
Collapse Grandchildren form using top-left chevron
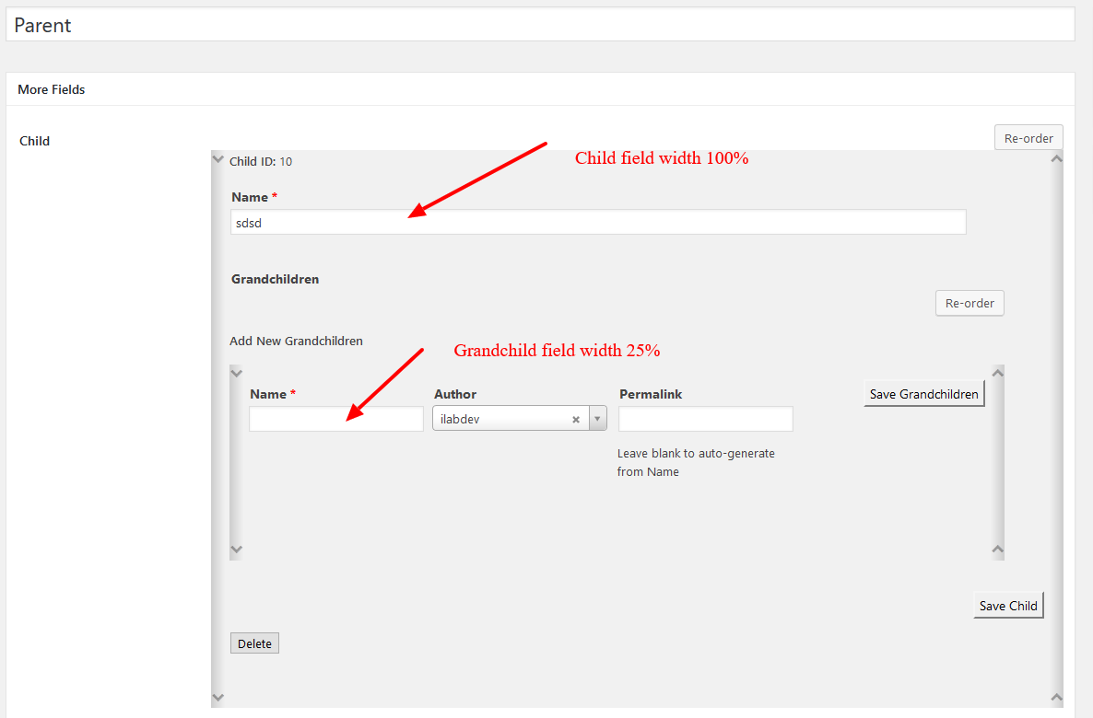point(236,373)
